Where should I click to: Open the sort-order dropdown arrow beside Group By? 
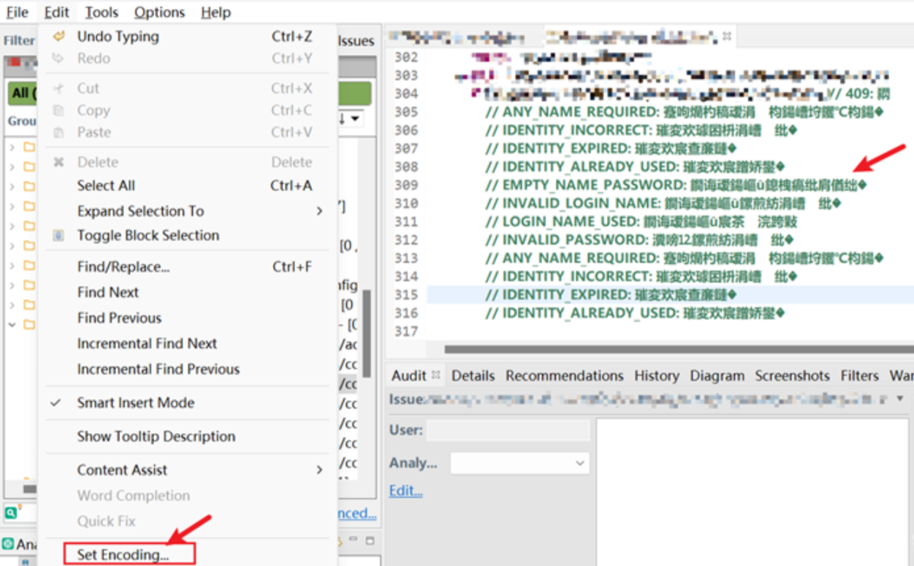(x=354, y=118)
